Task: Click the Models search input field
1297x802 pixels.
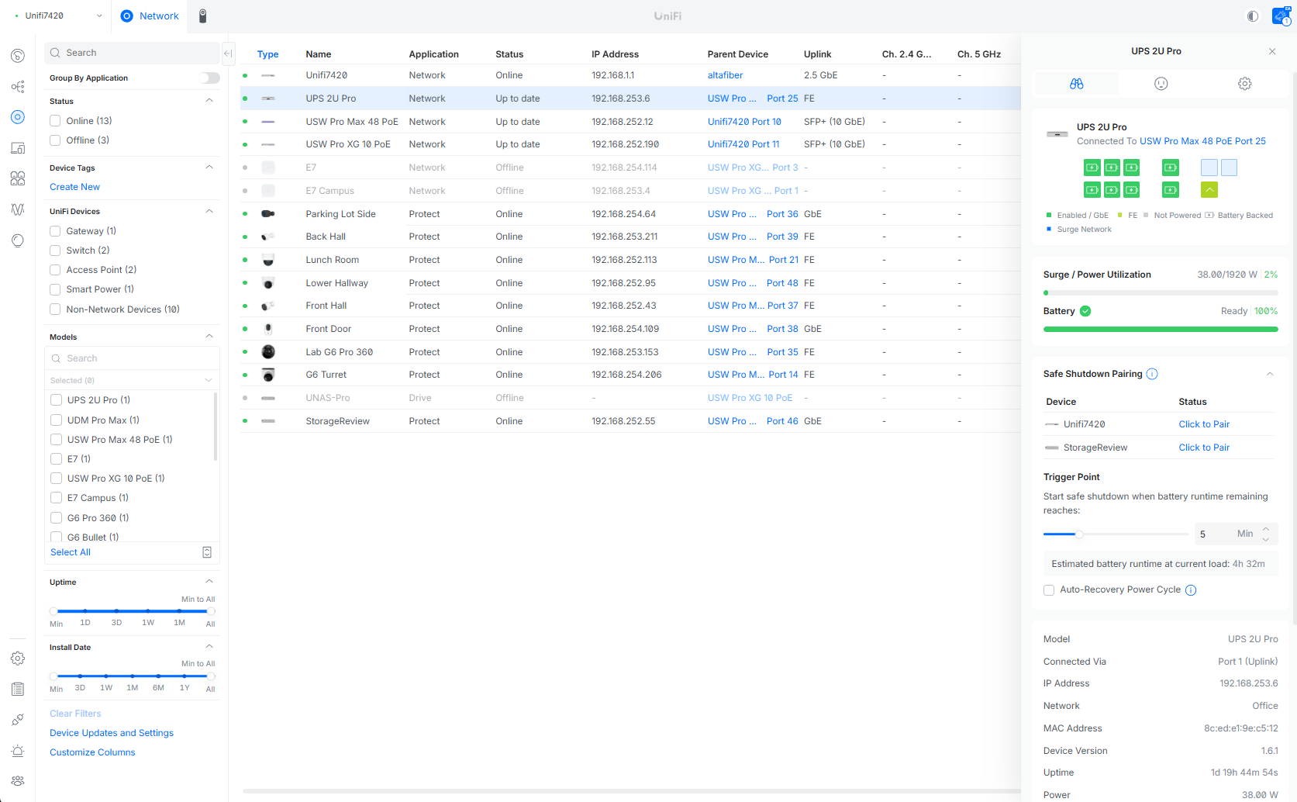Action: coord(132,358)
